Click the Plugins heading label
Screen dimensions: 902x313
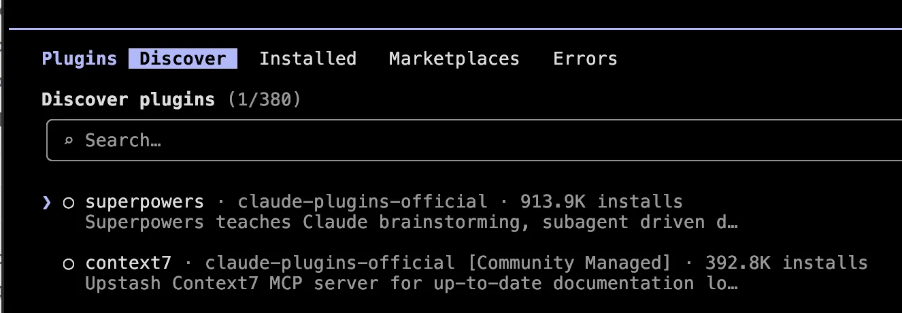tap(80, 59)
